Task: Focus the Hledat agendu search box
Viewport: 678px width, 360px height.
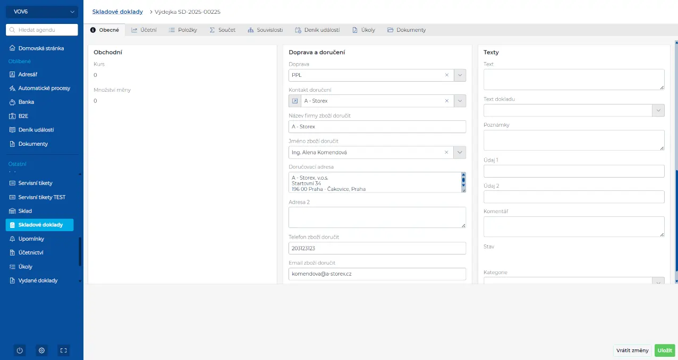Action: pos(43,30)
